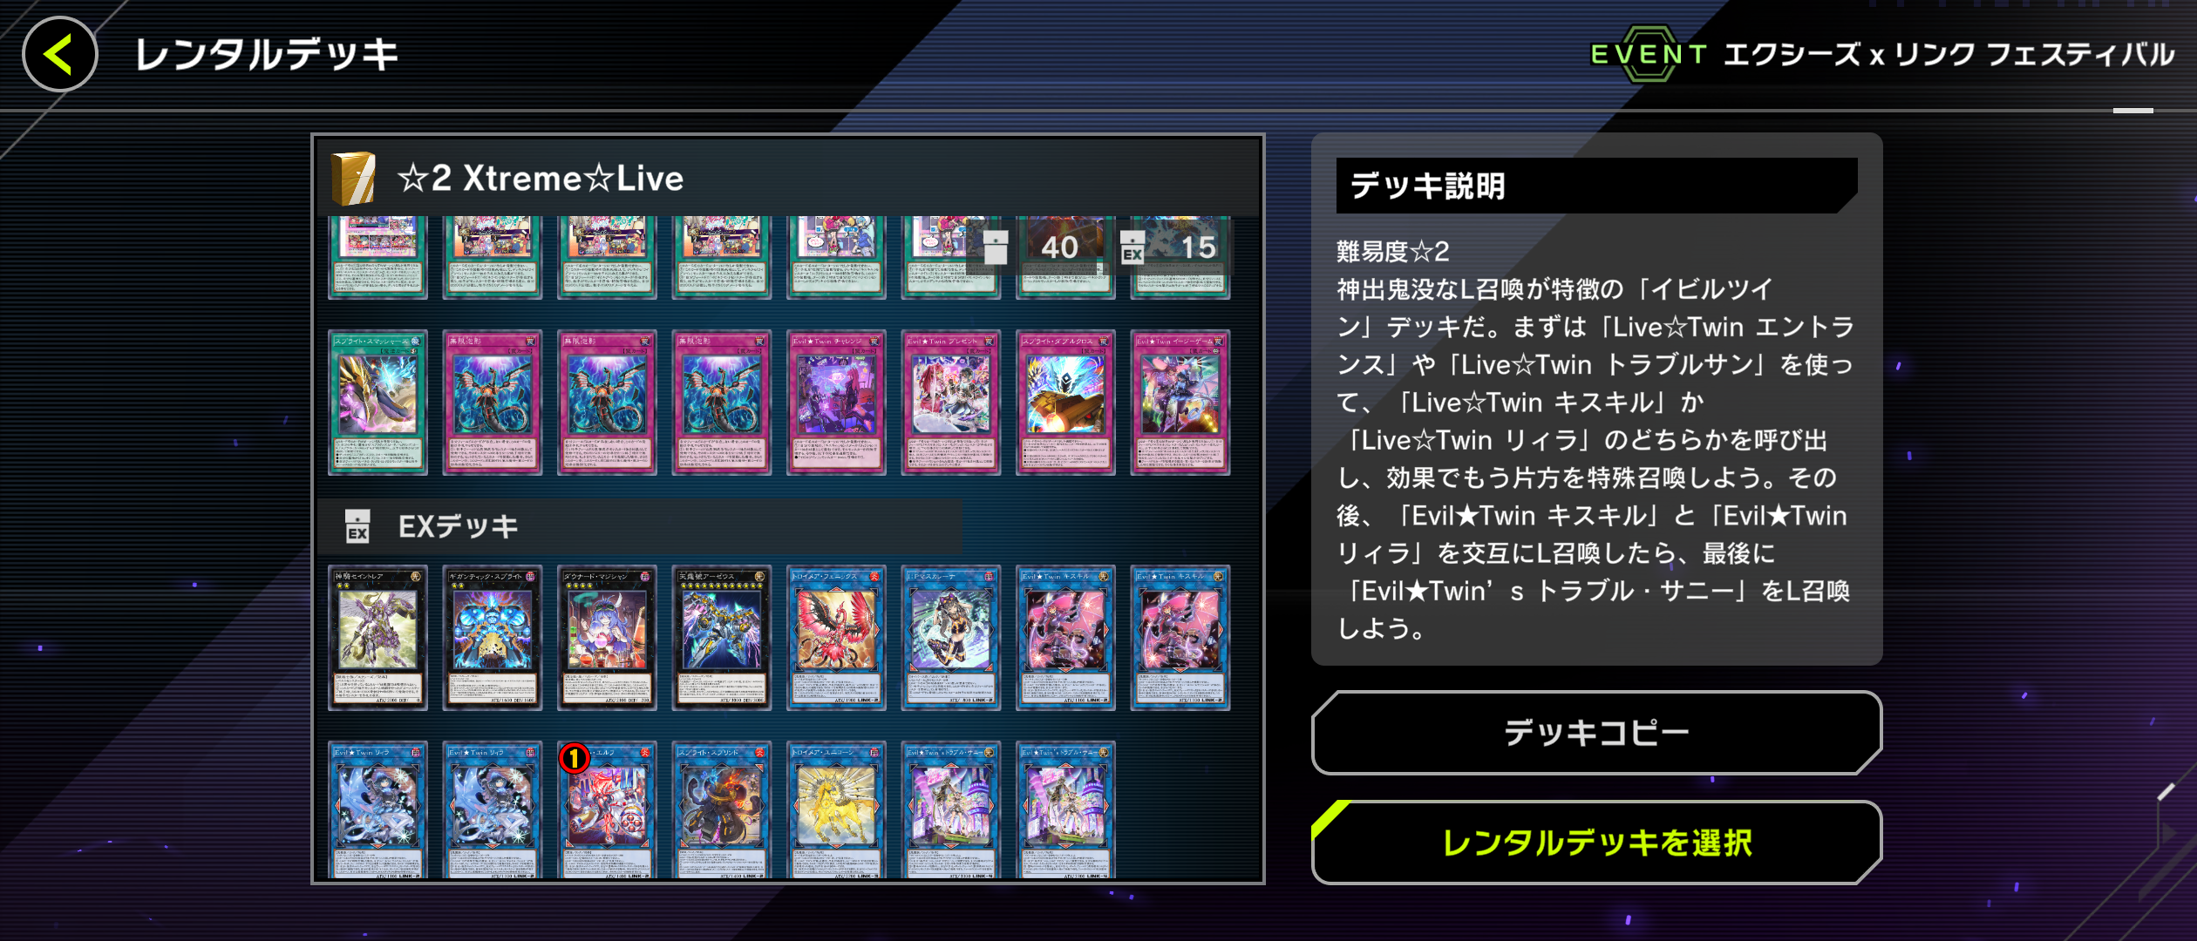Copy the deck with デッキコピー
Image resolution: width=2197 pixels, height=941 pixels.
tap(1596, 733)
